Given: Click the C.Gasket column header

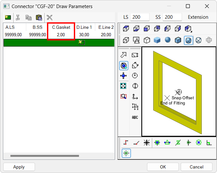Looking at the screenshot, I should coord(61,27).
